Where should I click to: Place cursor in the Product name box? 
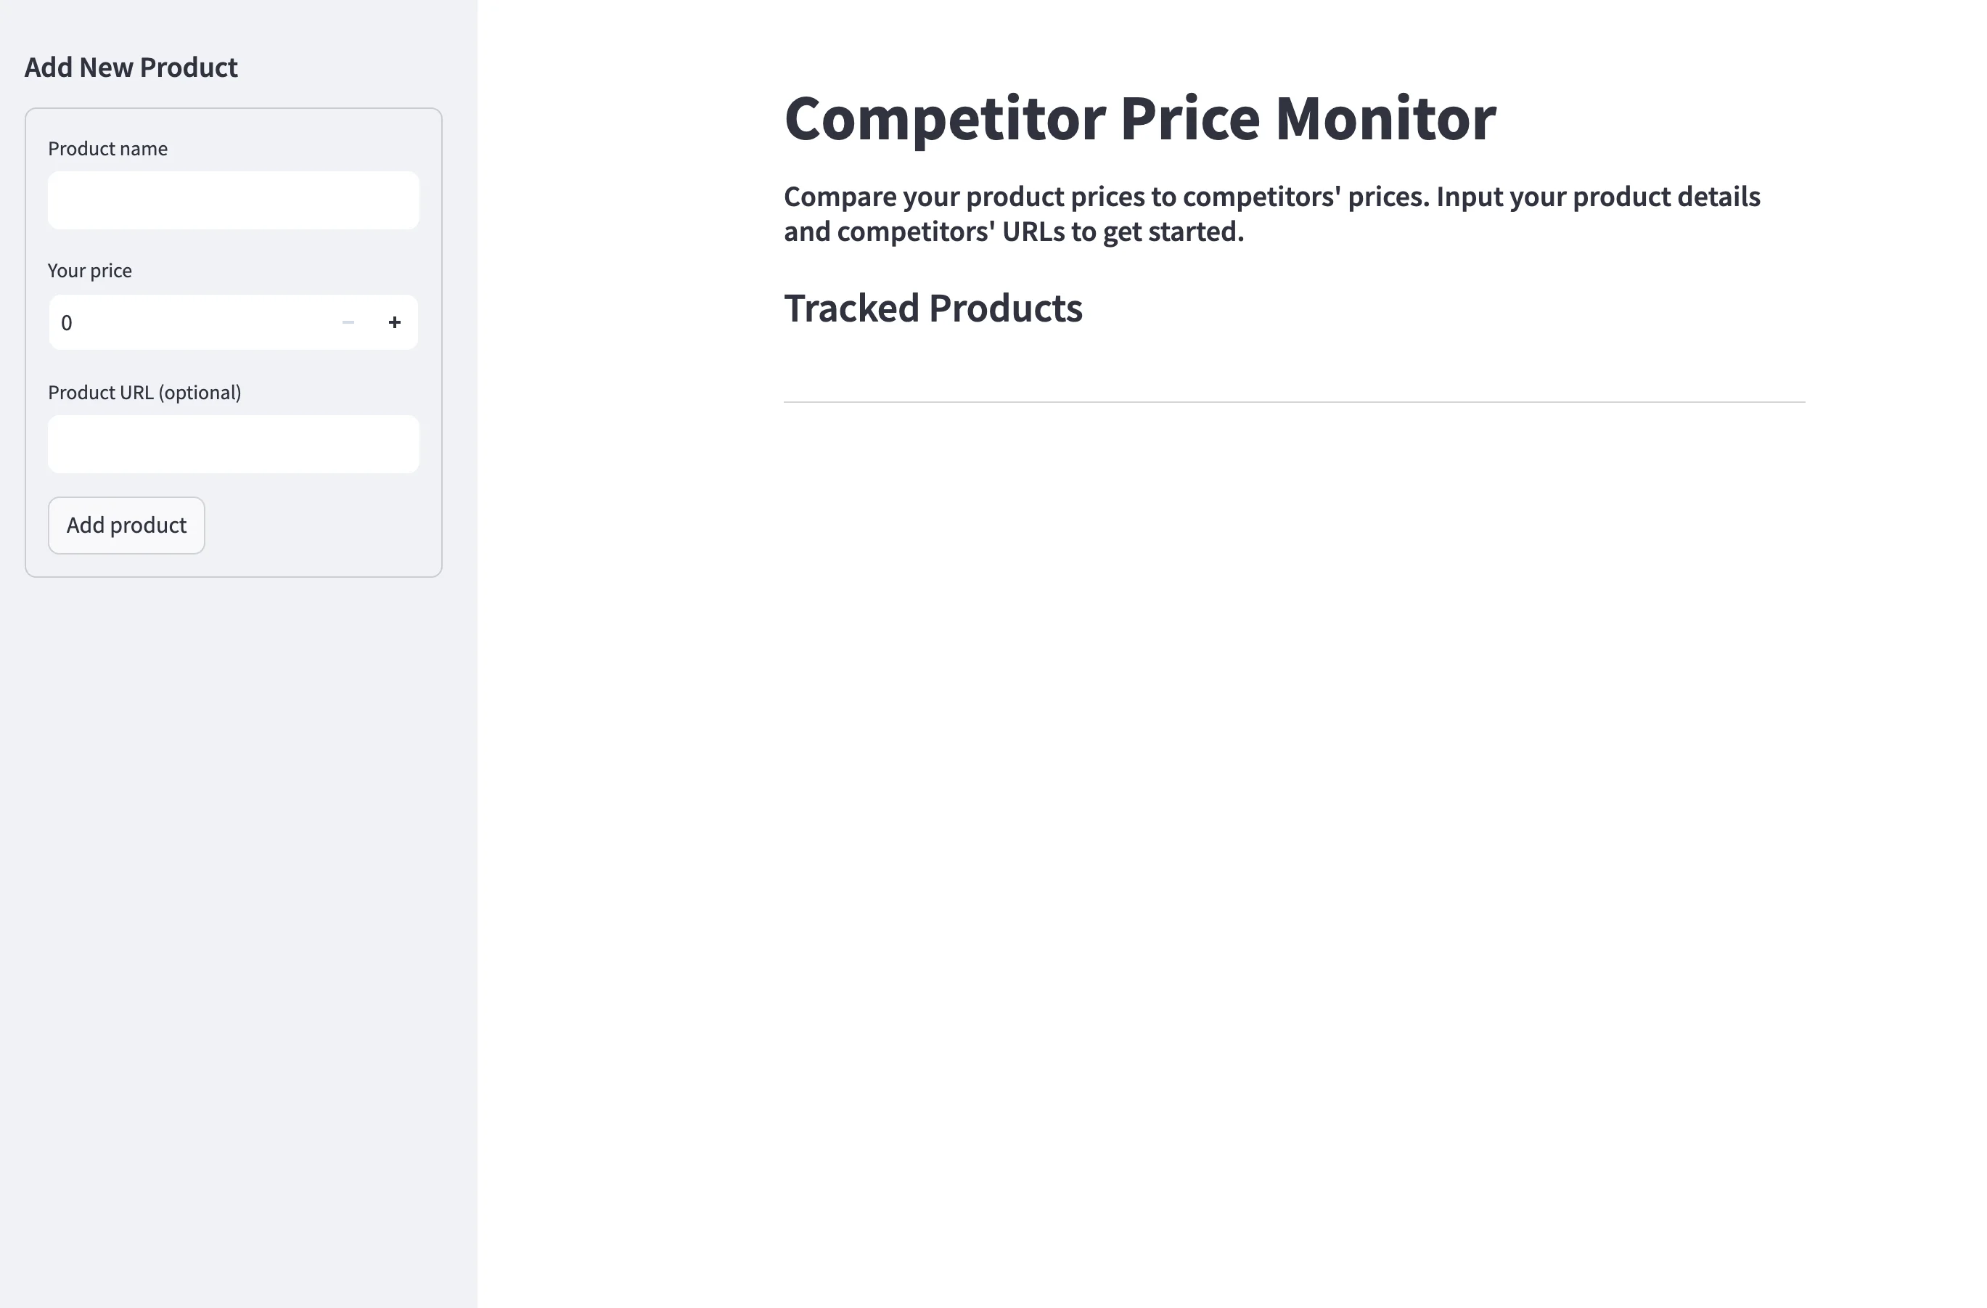[233, 200]
